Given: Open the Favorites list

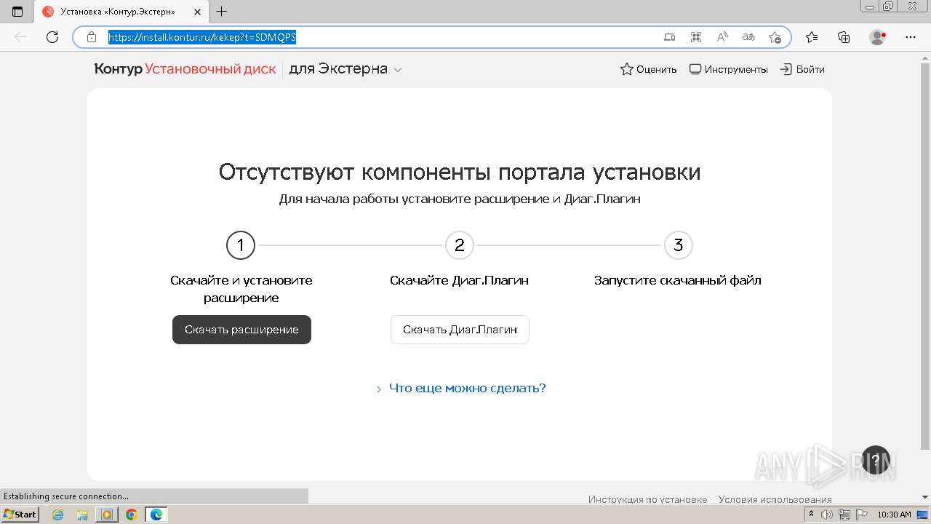Looking at the screenshot, I should tap(812, 37).
